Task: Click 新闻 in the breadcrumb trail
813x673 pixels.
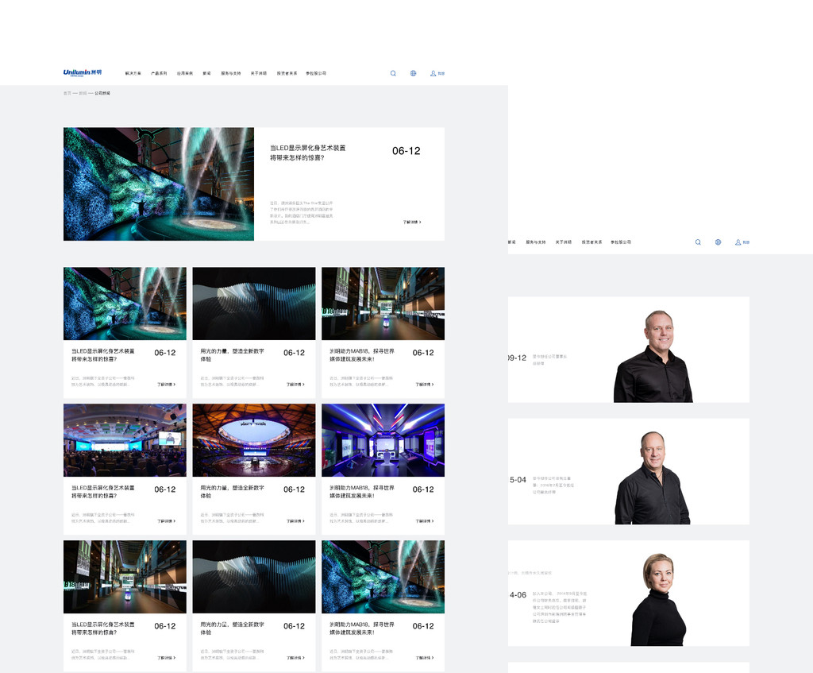Action: pos(83,93)
